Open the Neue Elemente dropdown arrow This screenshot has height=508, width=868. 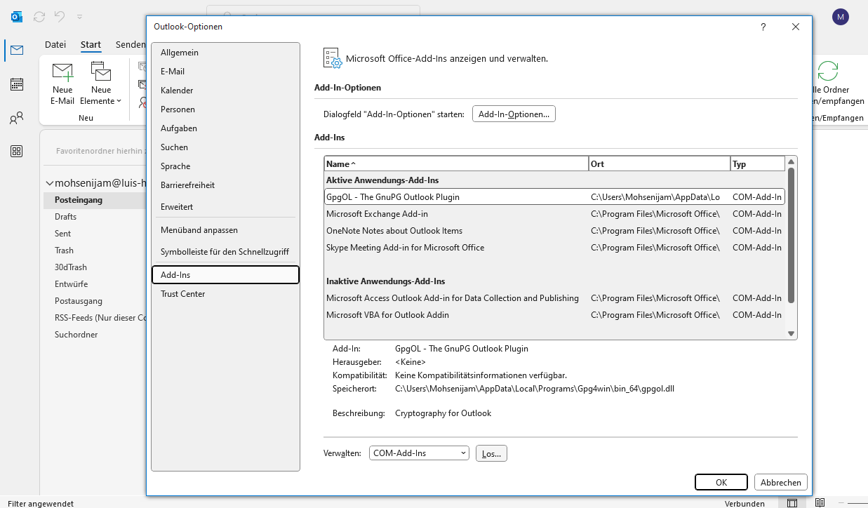[119, 101]
